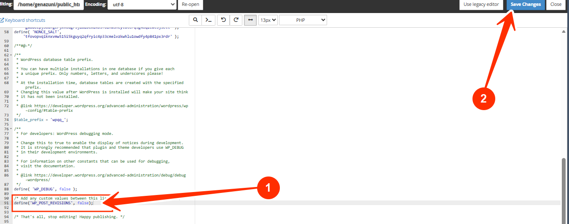Collapse the comment block at line 62

[x=11, y=55]
